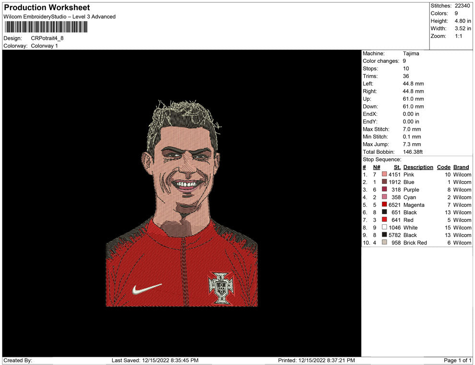This screenshot has width=475, height=365.
Task: Select the Brick Red swatch in row 10
Action: (x=384, y=242)
